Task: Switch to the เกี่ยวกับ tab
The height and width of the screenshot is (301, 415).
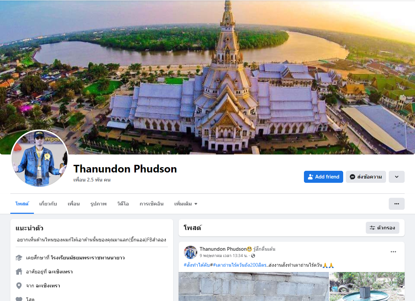Action: [x=48, y=204]
